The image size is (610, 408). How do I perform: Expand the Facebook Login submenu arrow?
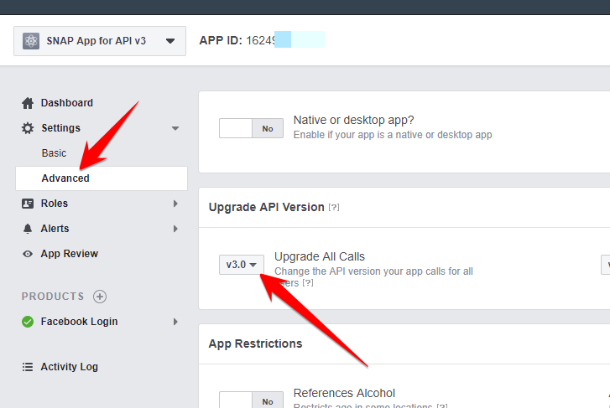(x=175, y=322)
